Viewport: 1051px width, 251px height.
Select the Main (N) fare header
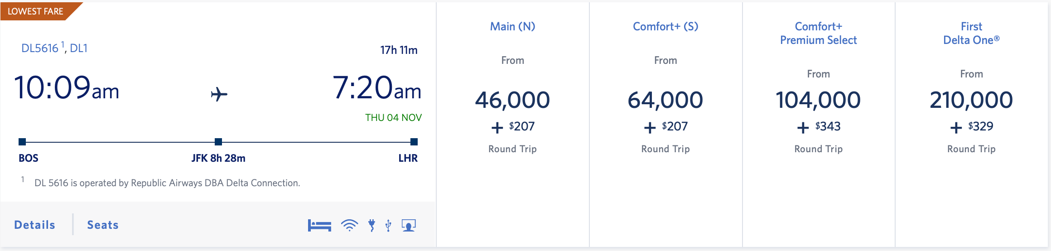(512, 27)
